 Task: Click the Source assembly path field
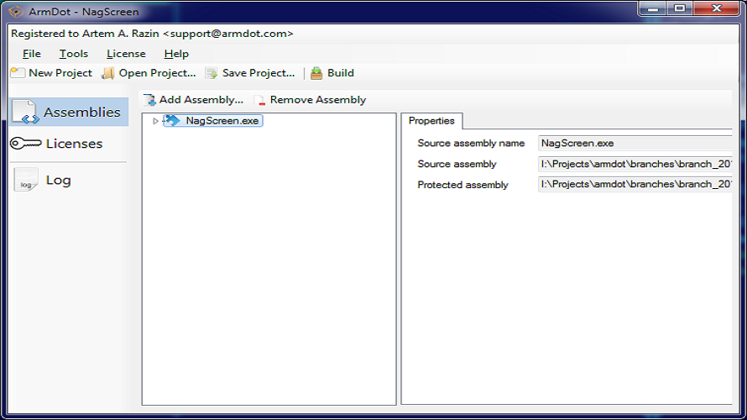click(x=635, y=164)
